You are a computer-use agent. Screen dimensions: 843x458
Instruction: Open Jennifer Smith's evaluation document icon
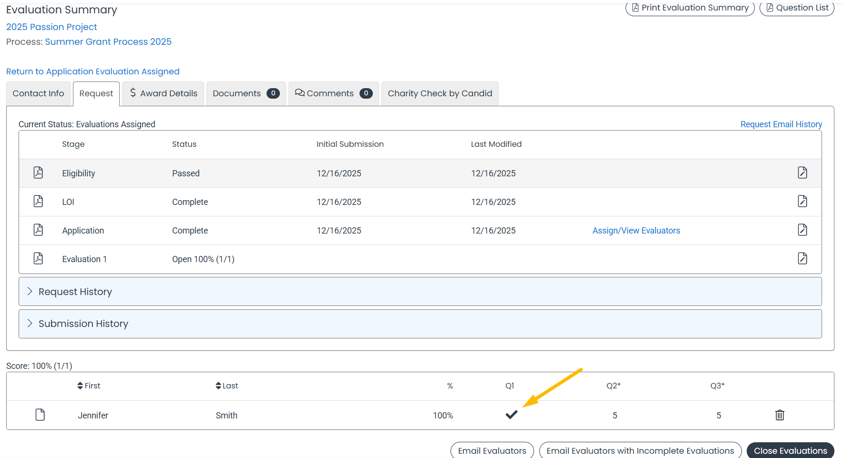(40, 415)
